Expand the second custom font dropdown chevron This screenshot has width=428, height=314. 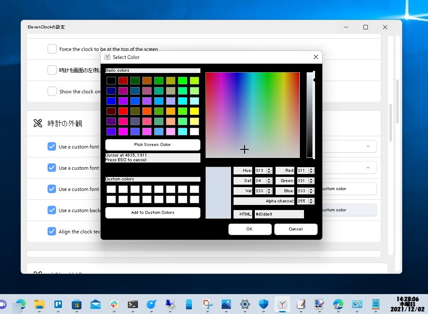(368, 168)
